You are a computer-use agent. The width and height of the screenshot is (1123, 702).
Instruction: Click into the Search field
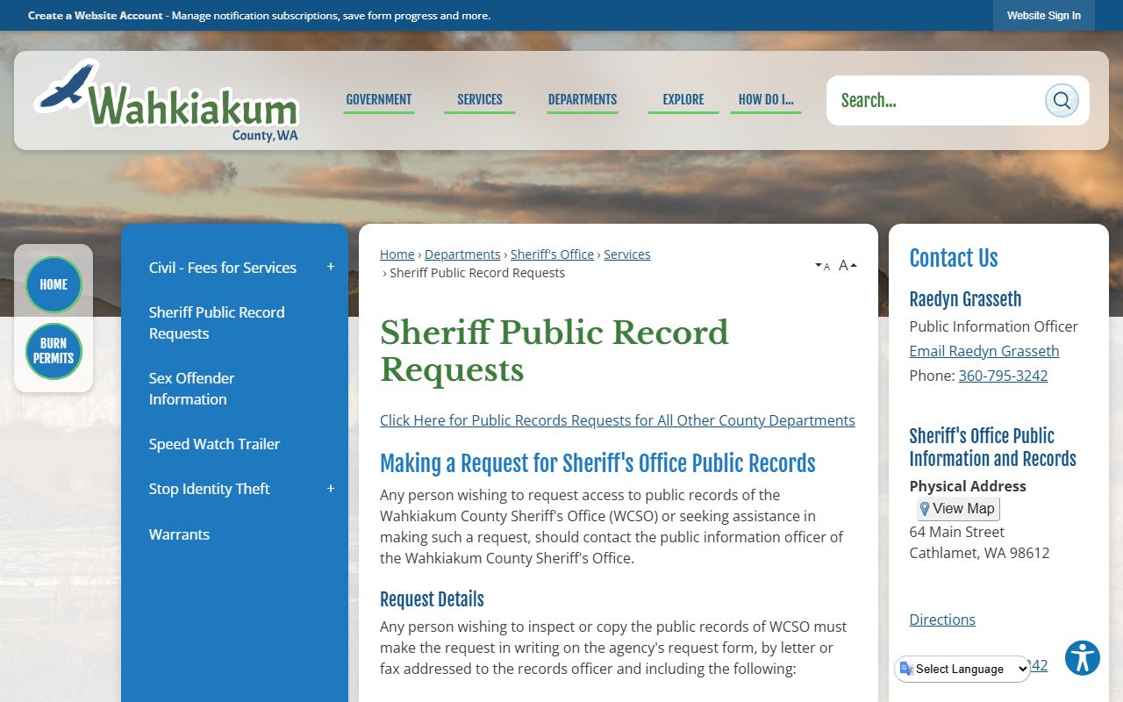point(934,100)
